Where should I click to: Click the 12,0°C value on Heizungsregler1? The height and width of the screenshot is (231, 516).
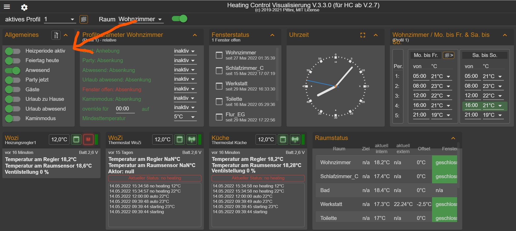pyautogui.click(x=59, y=139)
